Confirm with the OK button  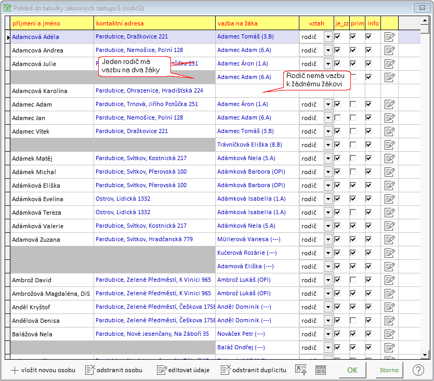[x=352, y=370]
